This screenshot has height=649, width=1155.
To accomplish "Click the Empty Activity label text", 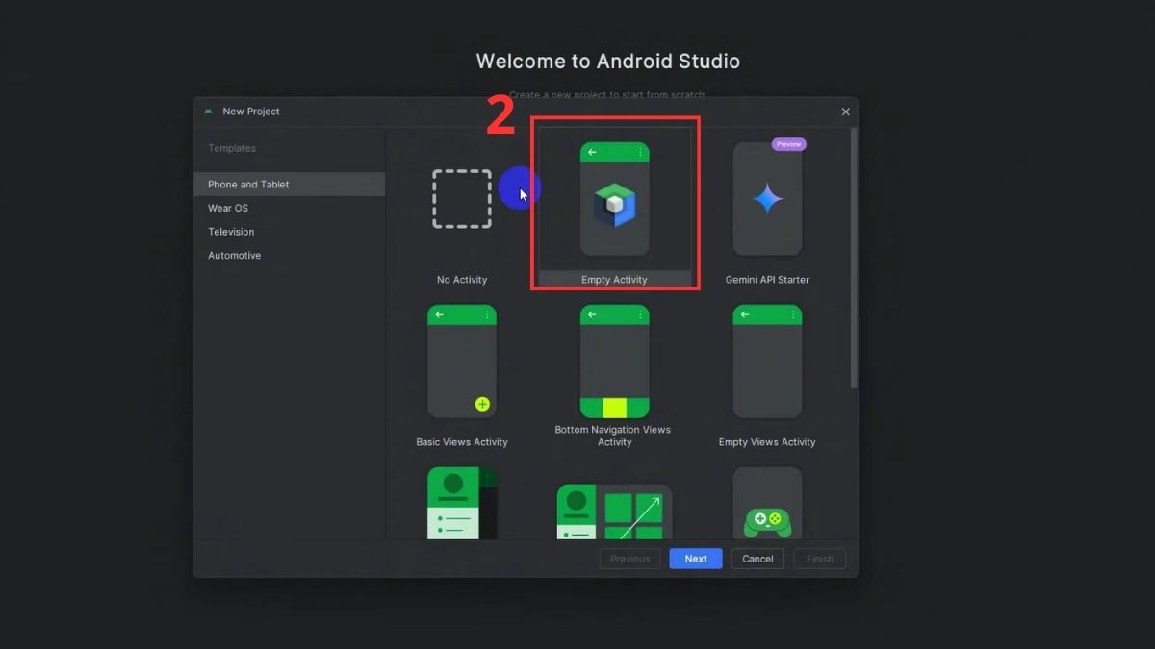I will tap(614, 280).
